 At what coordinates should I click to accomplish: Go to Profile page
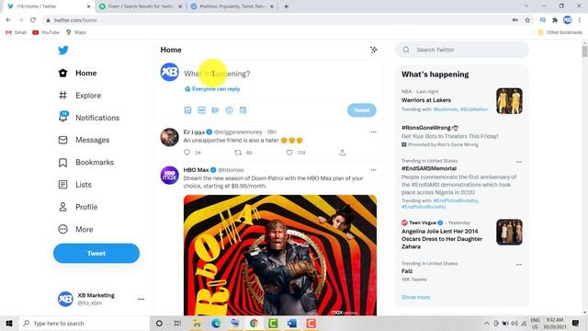tap(77, 207)
